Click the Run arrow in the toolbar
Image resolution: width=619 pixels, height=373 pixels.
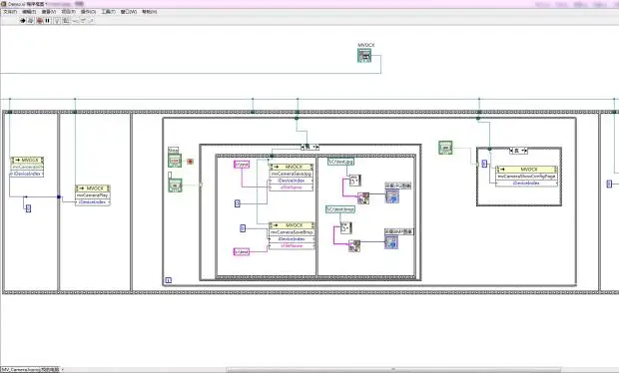point(23,21)
